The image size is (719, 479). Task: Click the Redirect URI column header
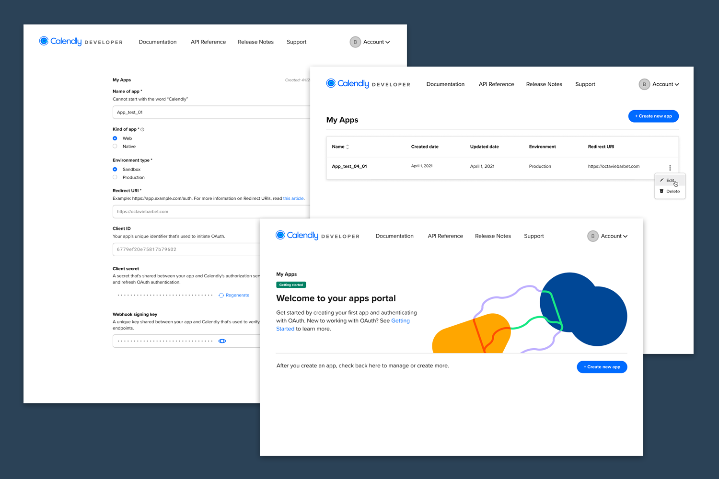click(x=601, y=147)
